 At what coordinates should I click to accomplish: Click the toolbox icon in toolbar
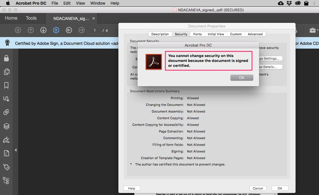pos(313,30)
